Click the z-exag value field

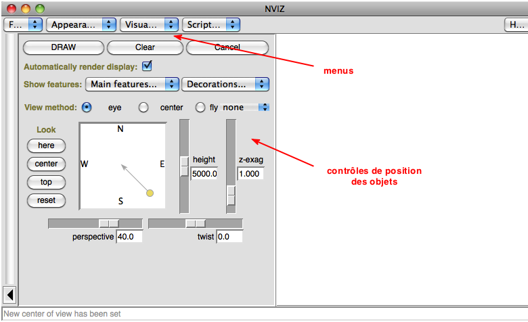click(x=250, y=174)
